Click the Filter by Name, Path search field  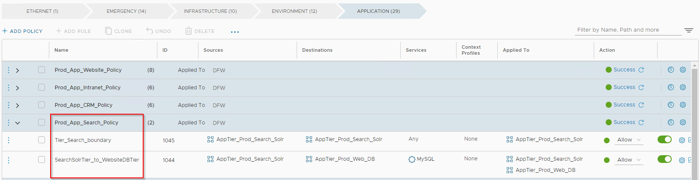click(x=628, y=30)
